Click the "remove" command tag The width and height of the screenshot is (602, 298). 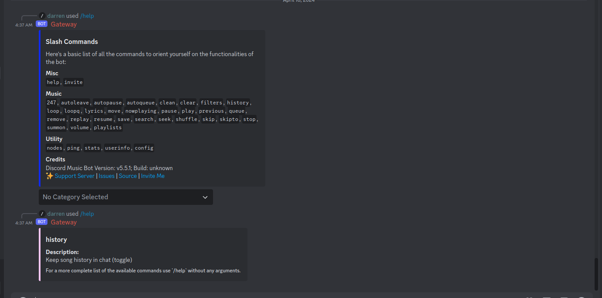tap(56, 119)
